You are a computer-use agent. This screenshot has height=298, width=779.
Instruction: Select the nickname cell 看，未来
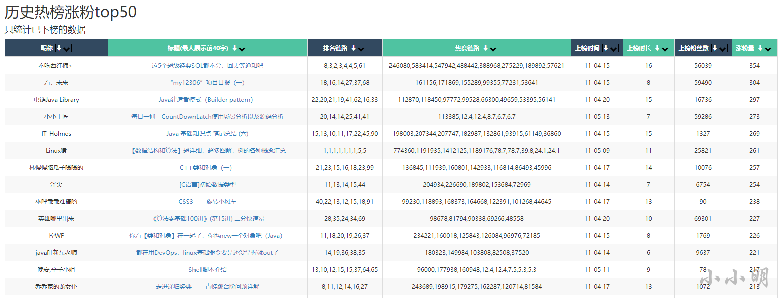(x=56, y=83)
